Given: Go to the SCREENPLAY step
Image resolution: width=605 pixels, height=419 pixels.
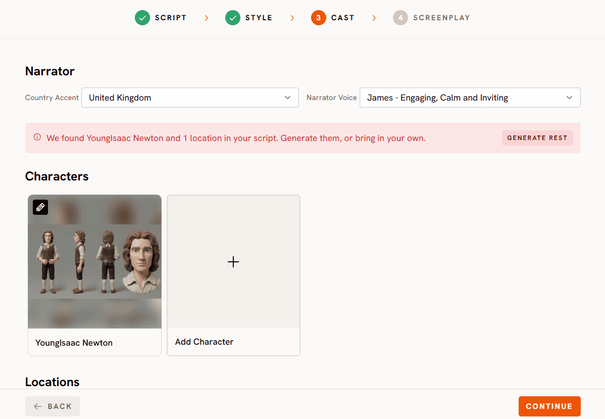Looking at the screenshot, I should [x=441, y=18].
